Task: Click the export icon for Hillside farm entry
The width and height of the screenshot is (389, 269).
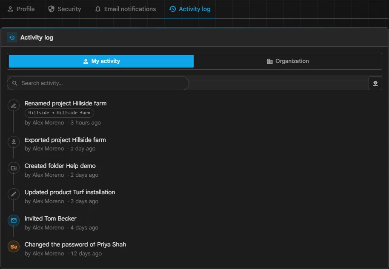Action: (14, 142)
